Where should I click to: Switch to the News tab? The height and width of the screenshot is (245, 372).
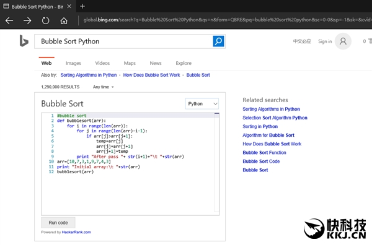click(x=156, y=63)
